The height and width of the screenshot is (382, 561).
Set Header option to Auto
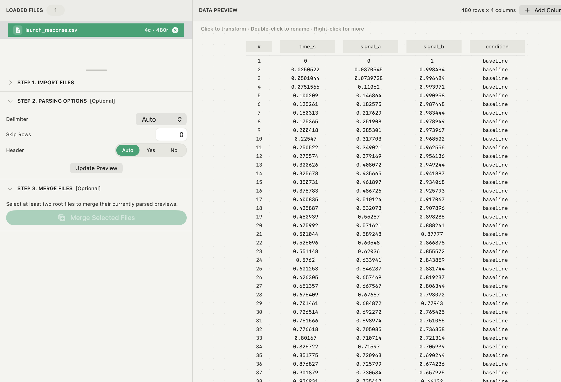128,150
